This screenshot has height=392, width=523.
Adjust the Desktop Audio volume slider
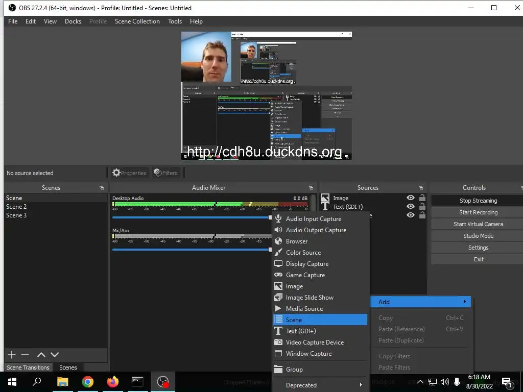tap(192, 217)
